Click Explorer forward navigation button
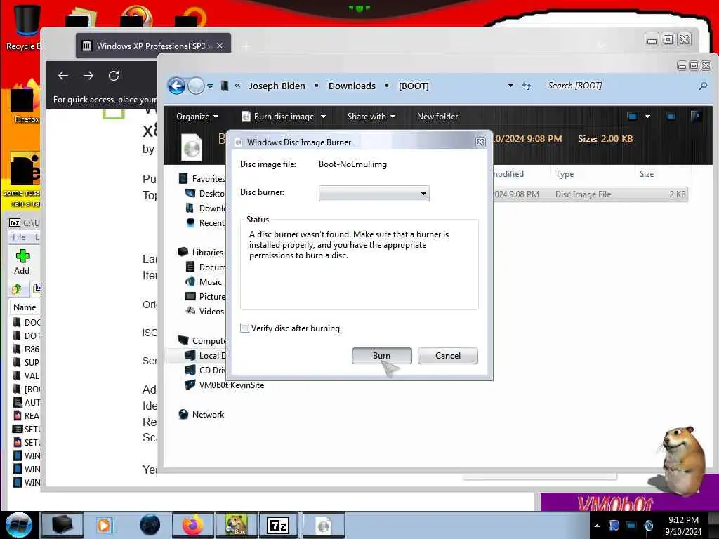Viewport: 719px width, 539px height. click(197, 86)
